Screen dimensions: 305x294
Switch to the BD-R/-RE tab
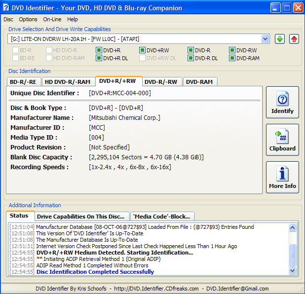[x=23, y=82]
